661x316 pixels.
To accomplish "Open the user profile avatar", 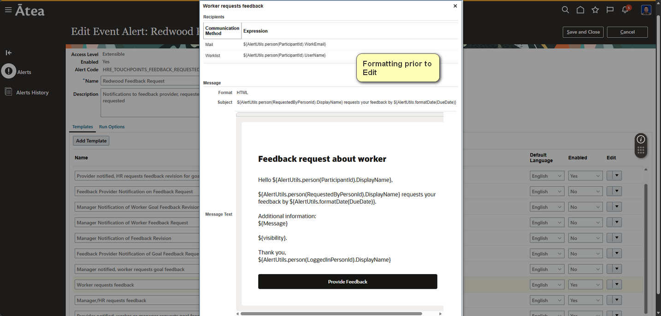I will [x=646, y=10].
